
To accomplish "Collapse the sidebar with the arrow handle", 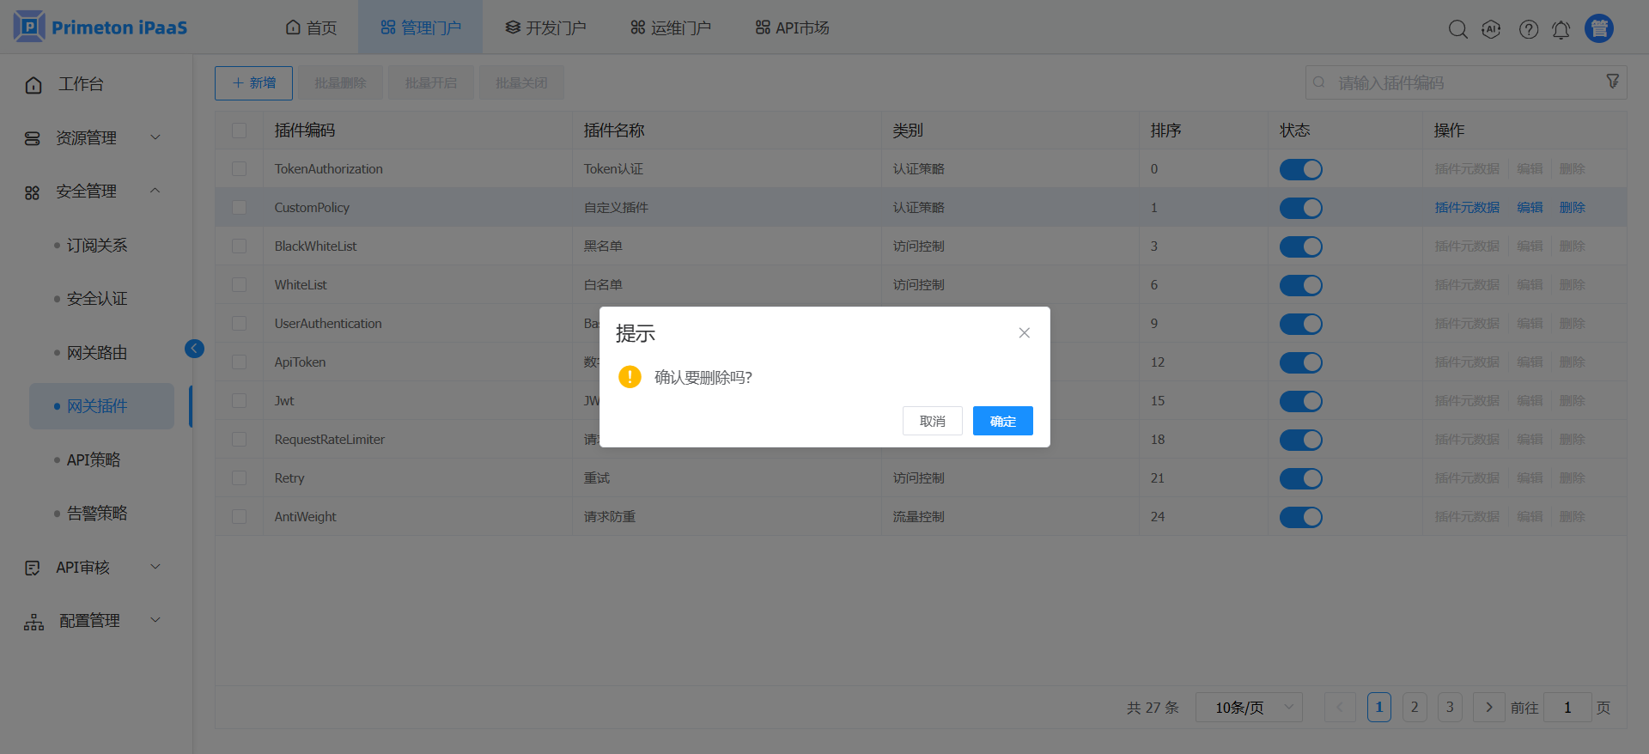I will [x=194, y=348].
